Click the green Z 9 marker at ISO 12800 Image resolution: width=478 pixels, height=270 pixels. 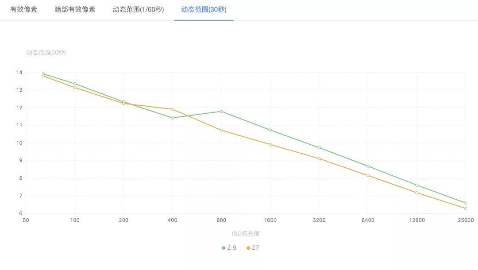[x=417, y=185]
